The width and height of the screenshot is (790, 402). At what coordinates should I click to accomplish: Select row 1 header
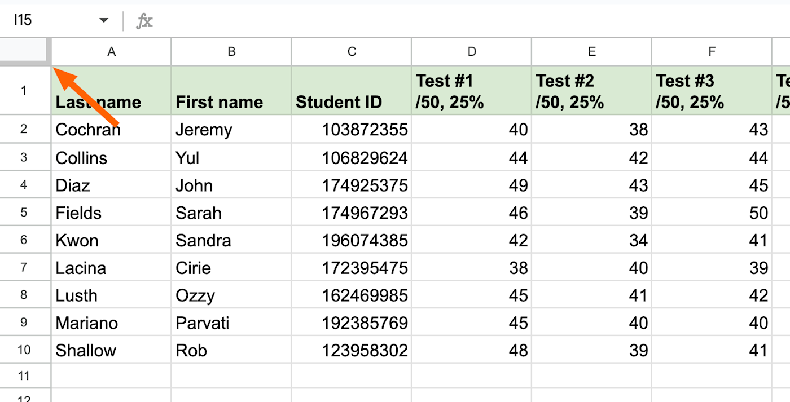click(x=24, y=90)
